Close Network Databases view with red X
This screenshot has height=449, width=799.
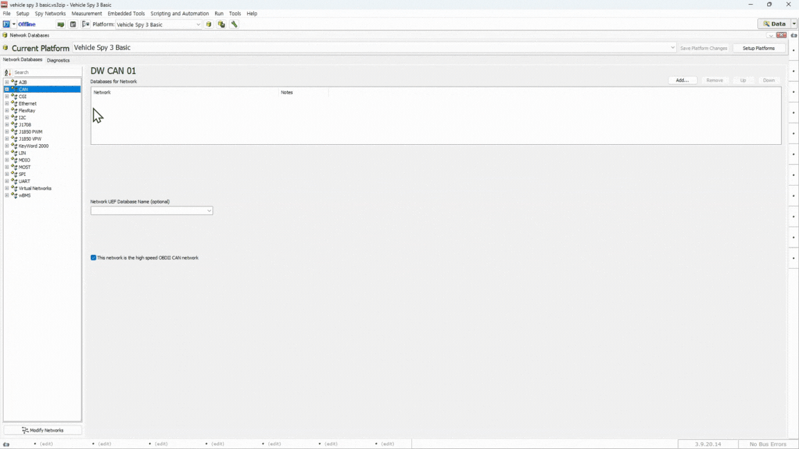coord(781,35)
